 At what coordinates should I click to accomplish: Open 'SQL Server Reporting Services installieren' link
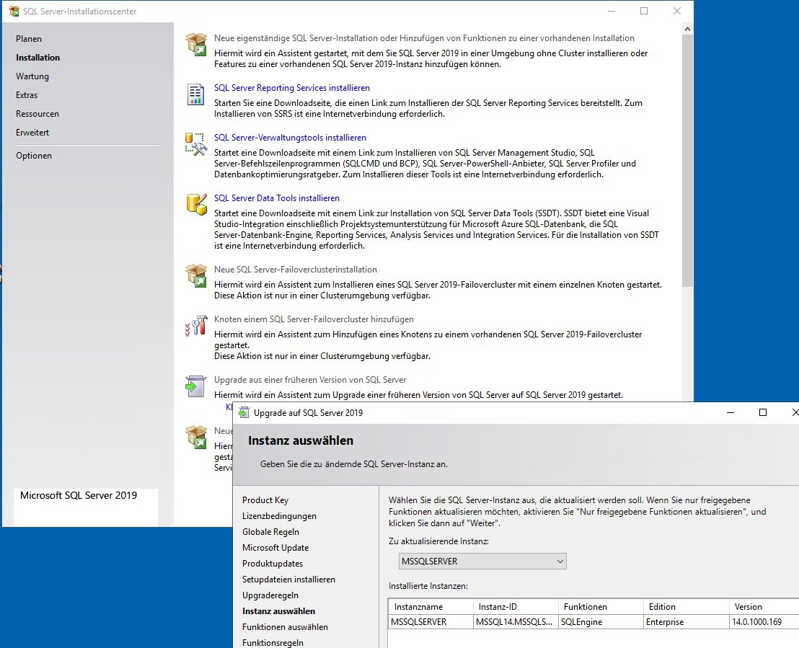291,88
